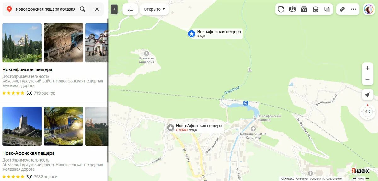The height and width of the screenshot is (181, 378).
Task: View the cave walkway photo in the first result
Action: pyautogui.click(x=63, y=43)
